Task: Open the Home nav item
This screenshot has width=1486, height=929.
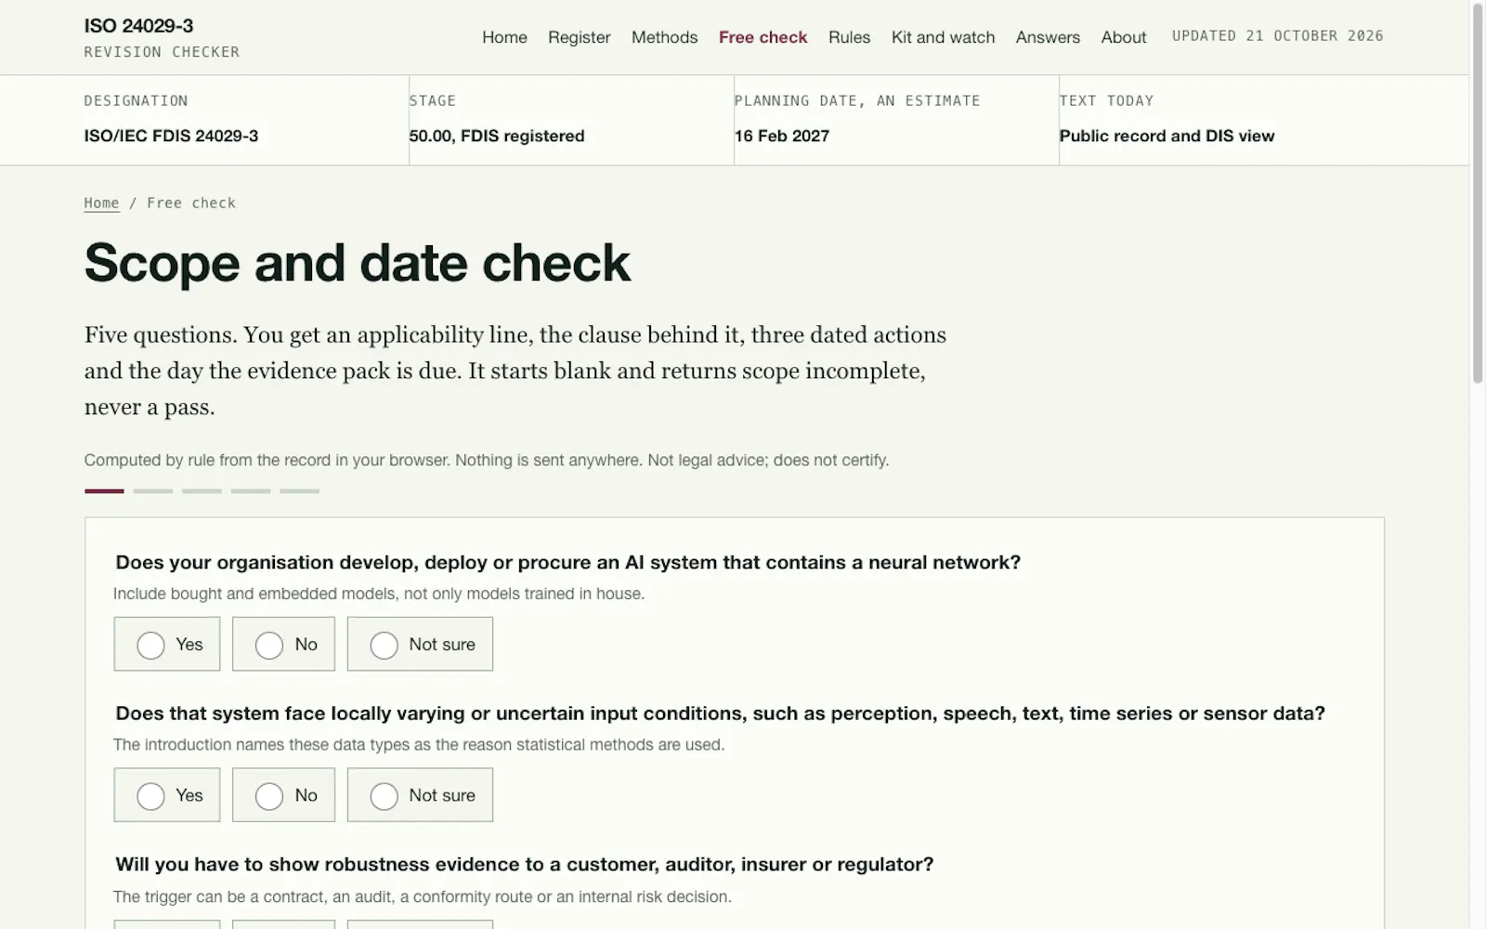Action: tap(504, 37)
